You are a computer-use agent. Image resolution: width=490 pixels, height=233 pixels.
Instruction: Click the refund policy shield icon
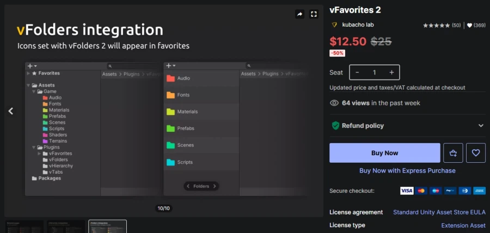point(335,126)
